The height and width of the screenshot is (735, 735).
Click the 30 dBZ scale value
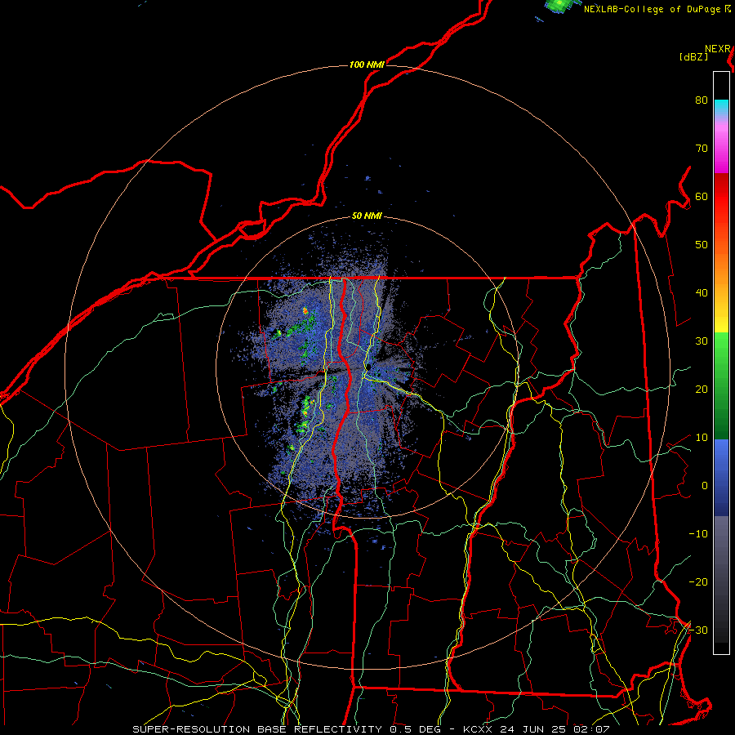[702, 341]
